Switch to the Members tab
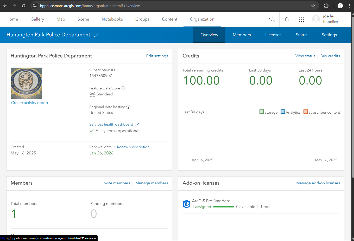Screen dimensions: 354x241 (242, 35)
